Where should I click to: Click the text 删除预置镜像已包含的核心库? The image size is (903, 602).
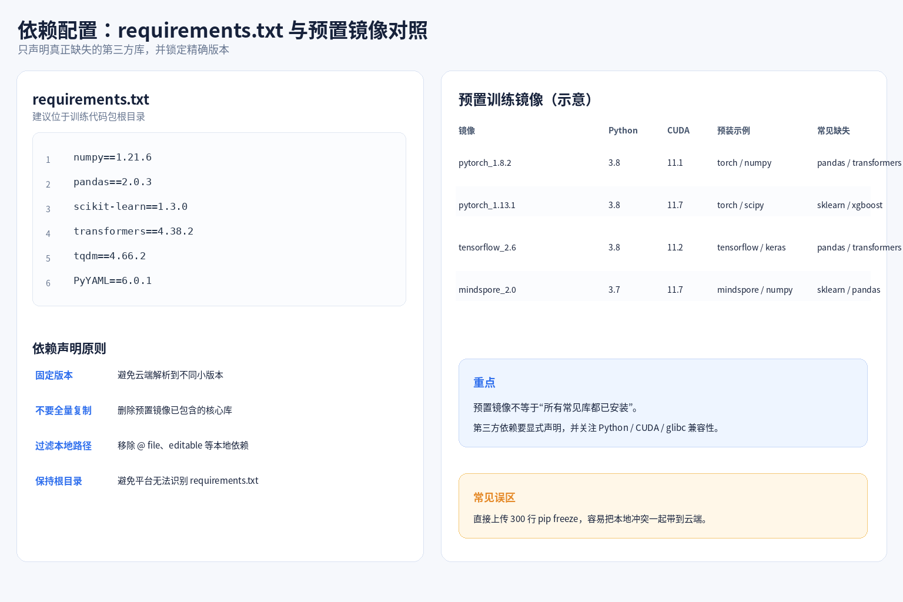click(175, 410)
